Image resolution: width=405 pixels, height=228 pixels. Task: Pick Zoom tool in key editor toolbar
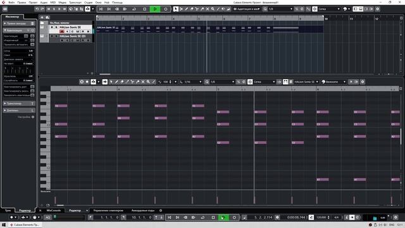pos(148,82)
